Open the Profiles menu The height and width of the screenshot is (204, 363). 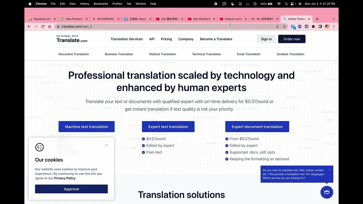(x=117, y=4)
